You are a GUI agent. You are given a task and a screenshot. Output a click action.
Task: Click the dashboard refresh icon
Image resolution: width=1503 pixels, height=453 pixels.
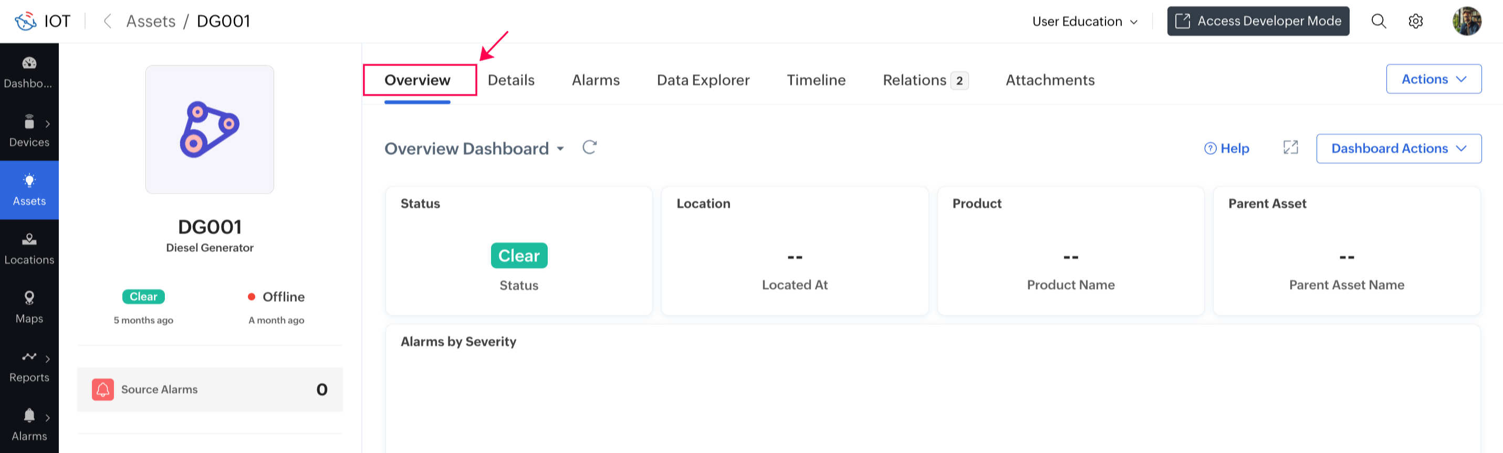589,148
